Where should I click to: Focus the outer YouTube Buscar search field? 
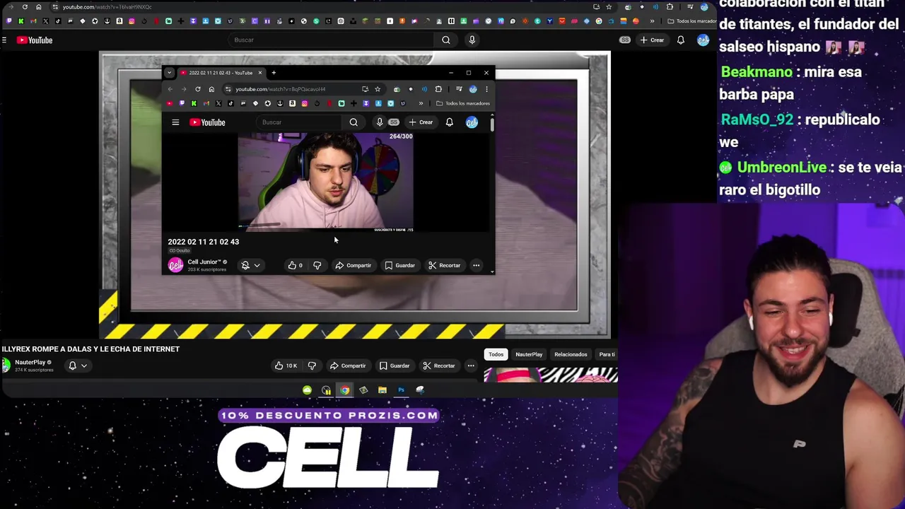[x=332, y=40]
